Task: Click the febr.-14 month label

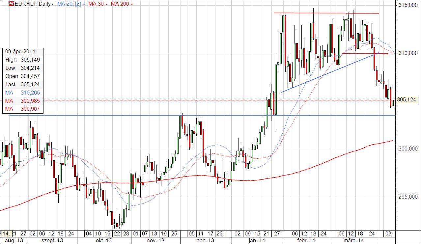Action: click(x=305, y=241)
